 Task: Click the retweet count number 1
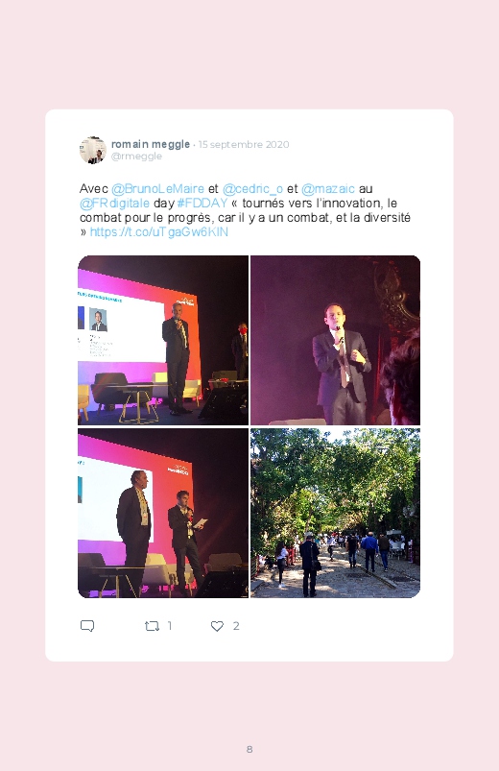(x=170, y=626)
